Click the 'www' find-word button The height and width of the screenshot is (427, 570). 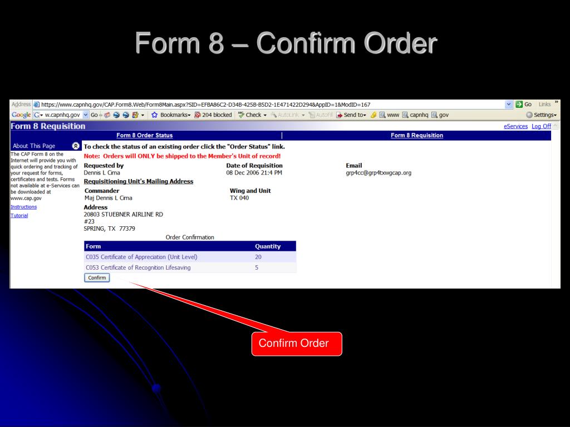[x=389, y=115]
